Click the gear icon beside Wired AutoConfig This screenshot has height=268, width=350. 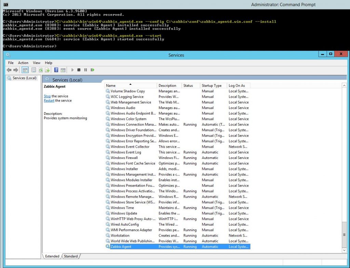click(108, 224)
